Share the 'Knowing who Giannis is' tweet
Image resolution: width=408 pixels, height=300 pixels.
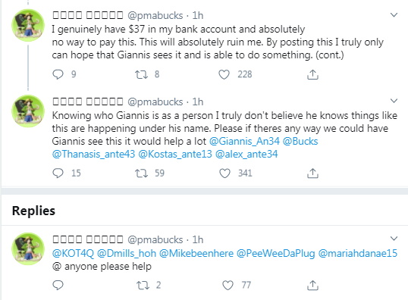312,173
